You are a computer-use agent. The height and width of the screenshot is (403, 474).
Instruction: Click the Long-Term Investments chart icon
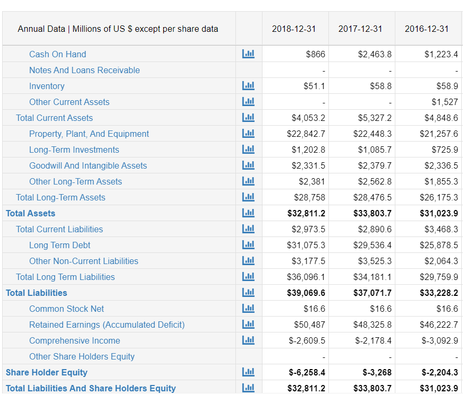248,149
